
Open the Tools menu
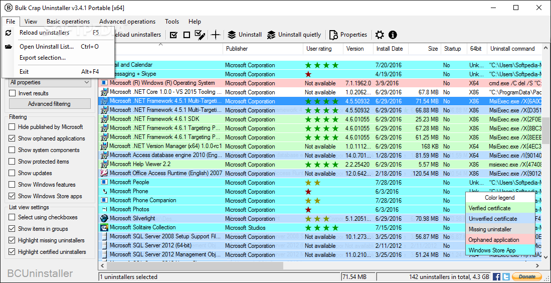(x=172, y=22)
